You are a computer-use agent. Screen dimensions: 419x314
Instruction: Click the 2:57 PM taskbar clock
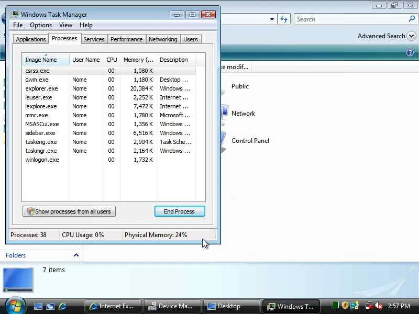(399, 306)
